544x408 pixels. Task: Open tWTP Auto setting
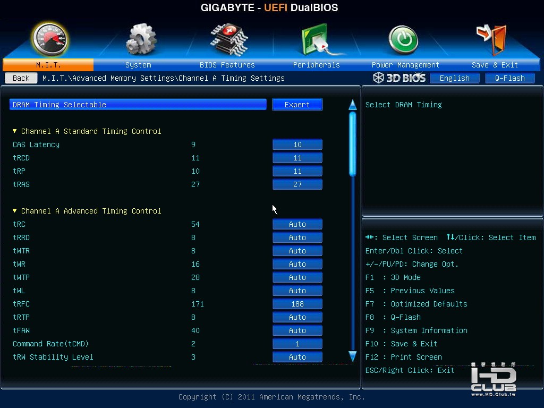tap(297, 277)
